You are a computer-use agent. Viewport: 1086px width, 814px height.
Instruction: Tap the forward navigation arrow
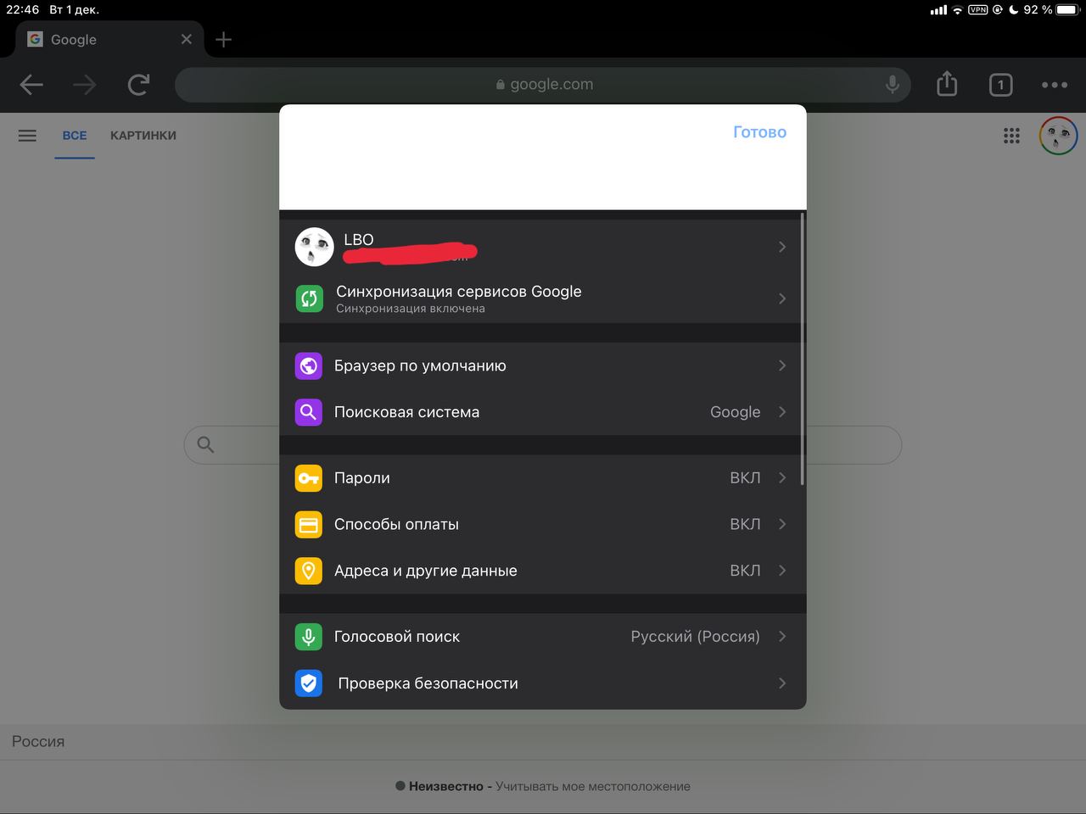[x=84, y=84]
